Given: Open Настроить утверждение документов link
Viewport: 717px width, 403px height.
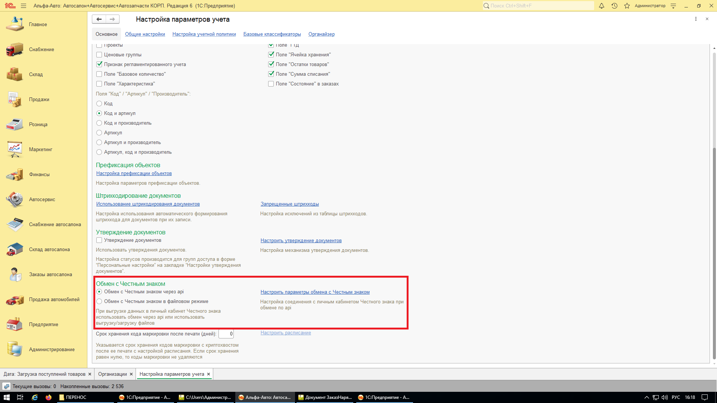Looking at the screenshot, I should [x=301, y=241].
